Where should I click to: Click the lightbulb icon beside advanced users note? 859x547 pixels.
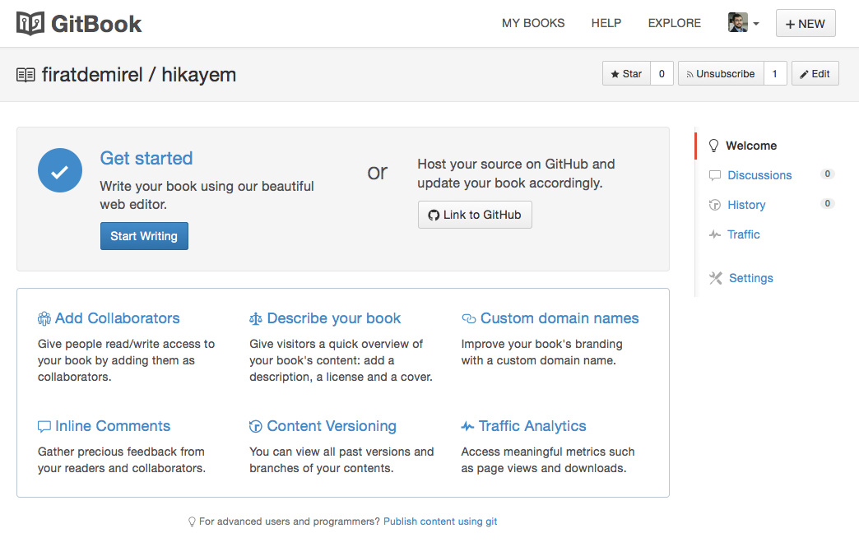[192, 522]
